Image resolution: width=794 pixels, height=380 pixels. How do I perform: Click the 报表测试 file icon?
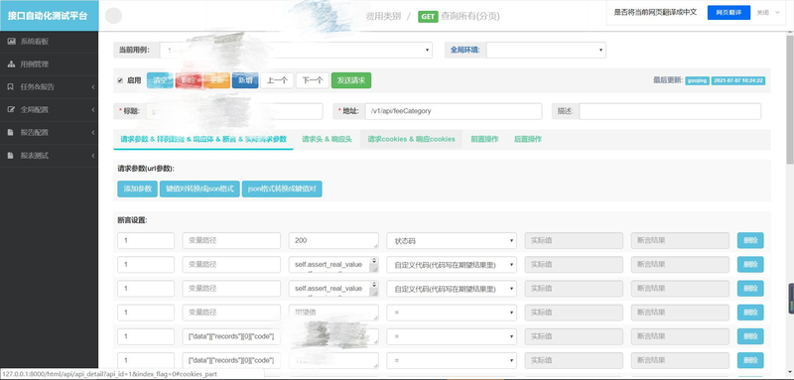pos(11,156)
